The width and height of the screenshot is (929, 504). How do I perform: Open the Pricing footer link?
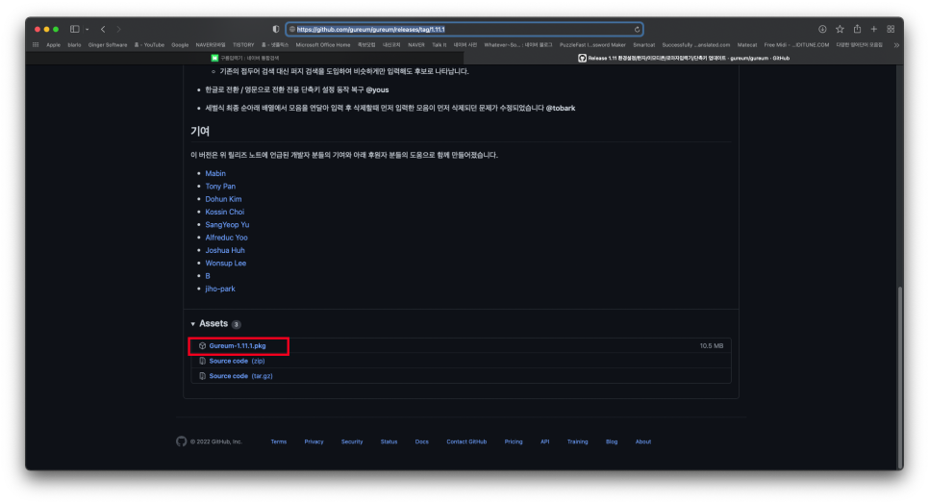tap(514, 441)
